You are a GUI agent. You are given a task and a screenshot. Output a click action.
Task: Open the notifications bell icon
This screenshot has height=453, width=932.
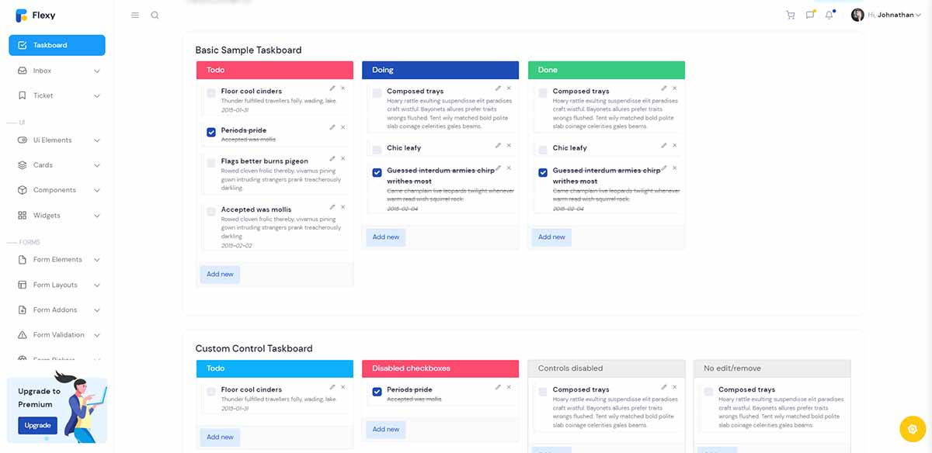pyautogui.click(x=829, y=15)
